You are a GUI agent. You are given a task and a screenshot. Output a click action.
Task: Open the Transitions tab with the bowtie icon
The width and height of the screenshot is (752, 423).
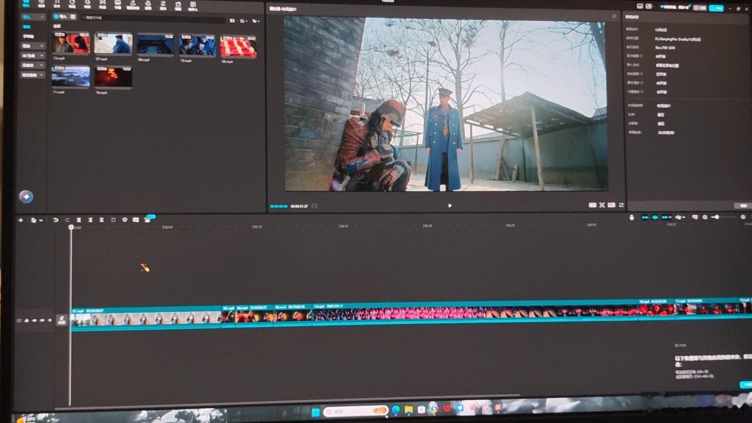102,4
